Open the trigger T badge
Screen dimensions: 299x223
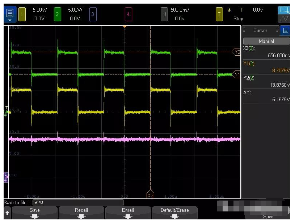pyautogui.click(x=219, y=14)
